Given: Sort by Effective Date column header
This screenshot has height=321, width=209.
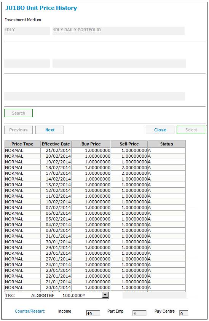Looking at the screenshot, I should pyautogui.click(x=56, y=144).
